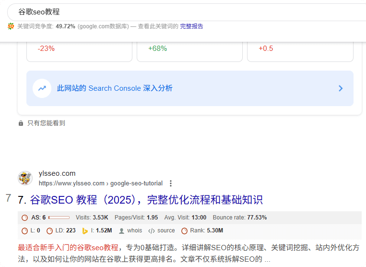
Task: Click the ylsseo.com site favicon
Action: pos(25,178)
